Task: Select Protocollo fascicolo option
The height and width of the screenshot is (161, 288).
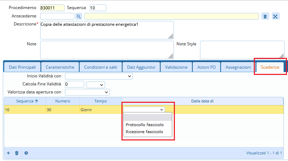Action: [x=145, y=125]
